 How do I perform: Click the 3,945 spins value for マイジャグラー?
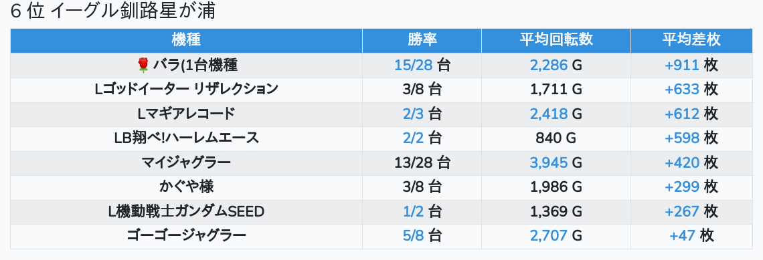coord(549,162)
